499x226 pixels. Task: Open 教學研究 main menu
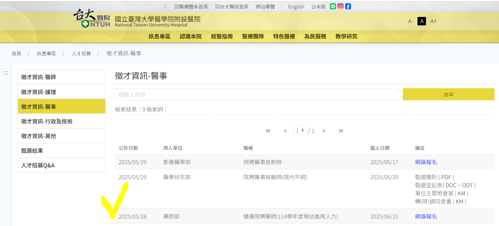point(346,36)
